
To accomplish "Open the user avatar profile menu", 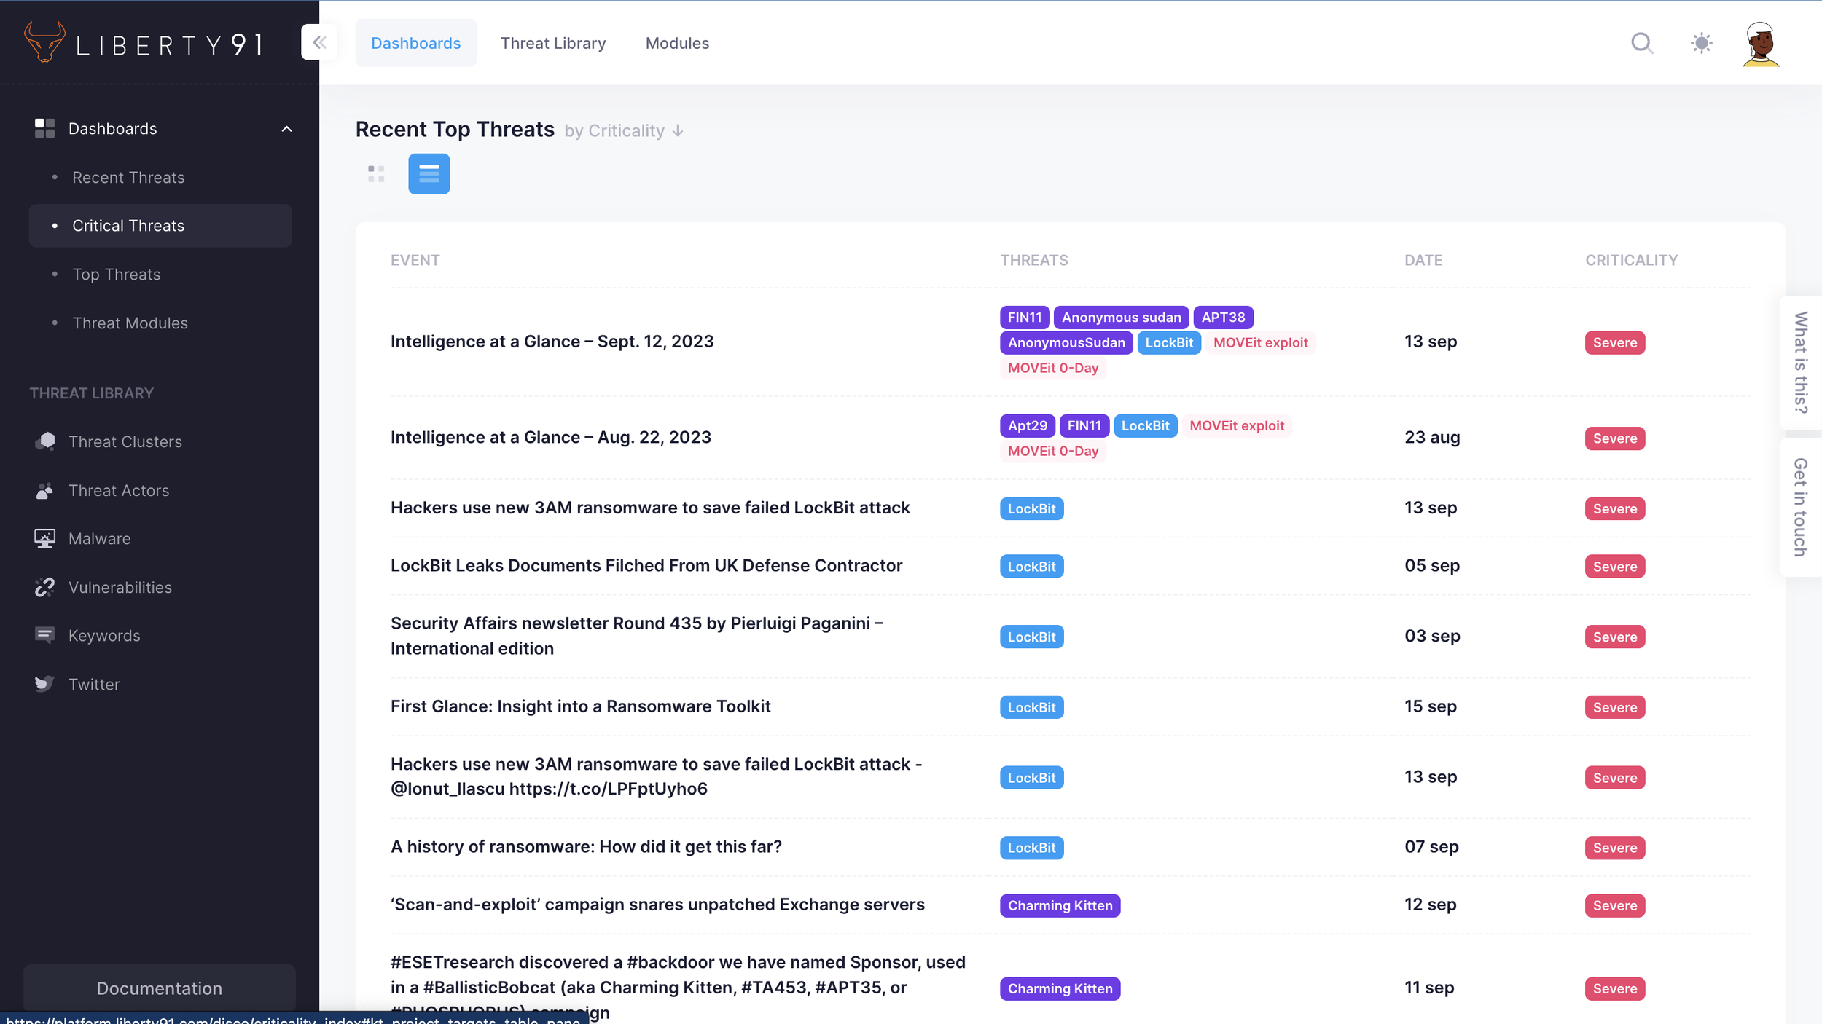I will click(x=1761, y=44).
